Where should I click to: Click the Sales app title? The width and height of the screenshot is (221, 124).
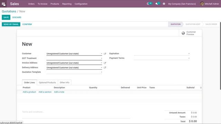click(x=15, y=4)
